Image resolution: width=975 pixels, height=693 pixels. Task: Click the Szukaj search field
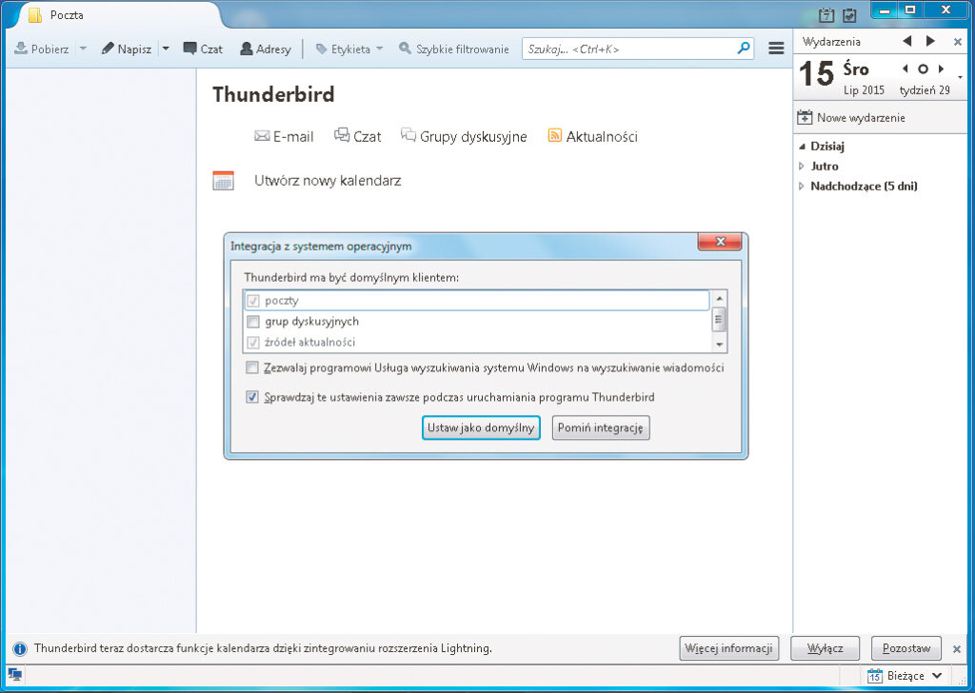pos(628,48)
